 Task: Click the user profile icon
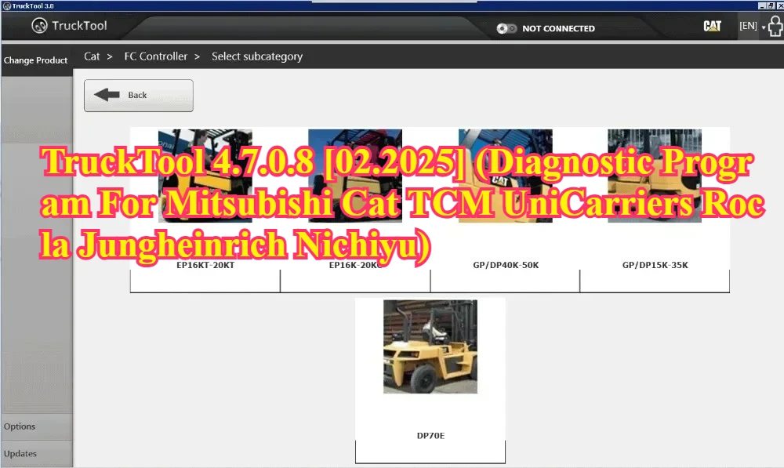[x=775, y=26]
